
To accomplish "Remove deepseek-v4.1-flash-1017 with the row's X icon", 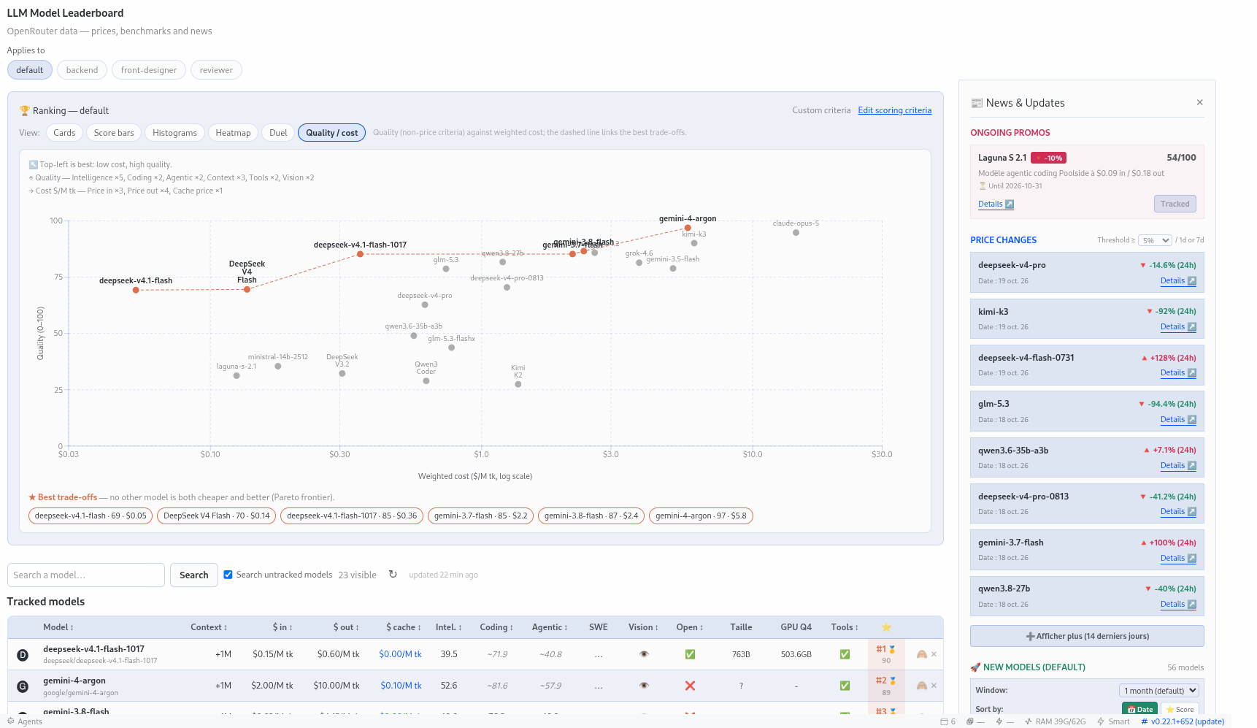I will point(934,654).
